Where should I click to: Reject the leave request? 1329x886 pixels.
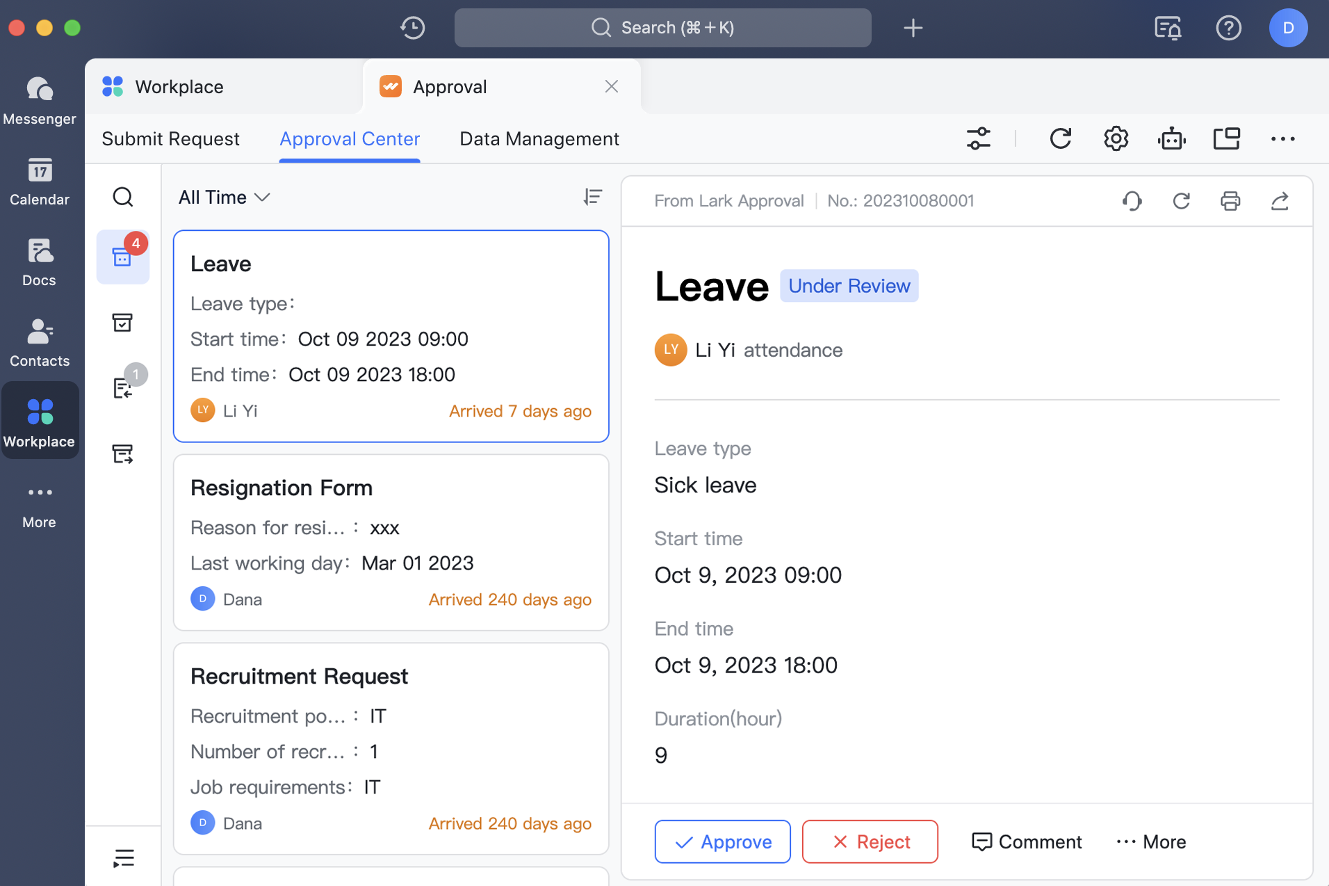870,841
